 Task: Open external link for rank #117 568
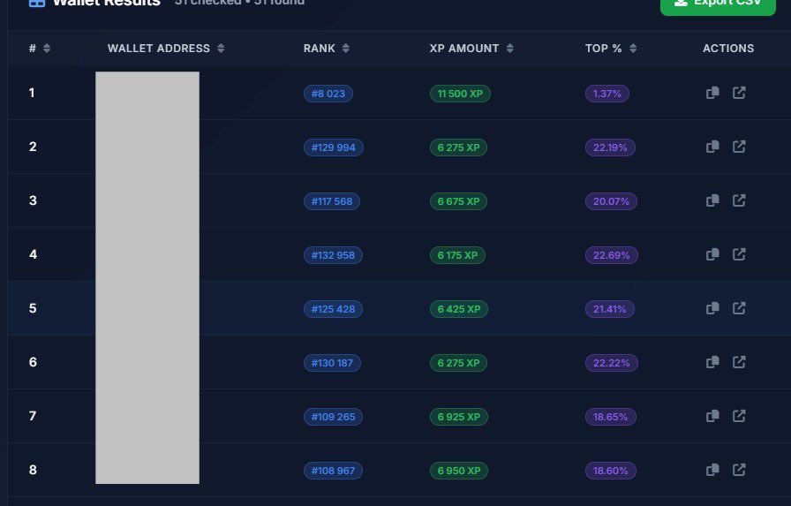739,200
